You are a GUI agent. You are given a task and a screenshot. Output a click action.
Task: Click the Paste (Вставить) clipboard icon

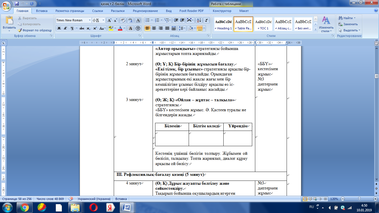click(x=9, y=21)
